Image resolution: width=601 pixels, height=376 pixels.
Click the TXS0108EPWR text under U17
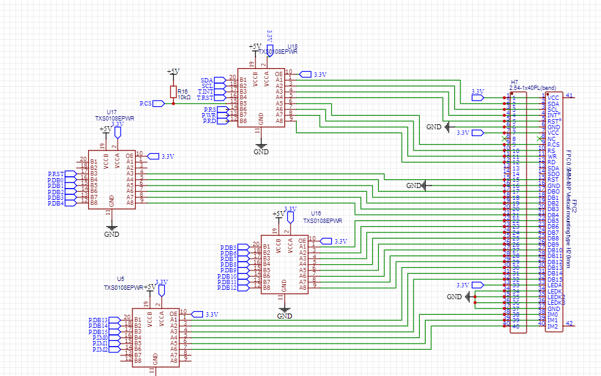click(x=115, y=119)
